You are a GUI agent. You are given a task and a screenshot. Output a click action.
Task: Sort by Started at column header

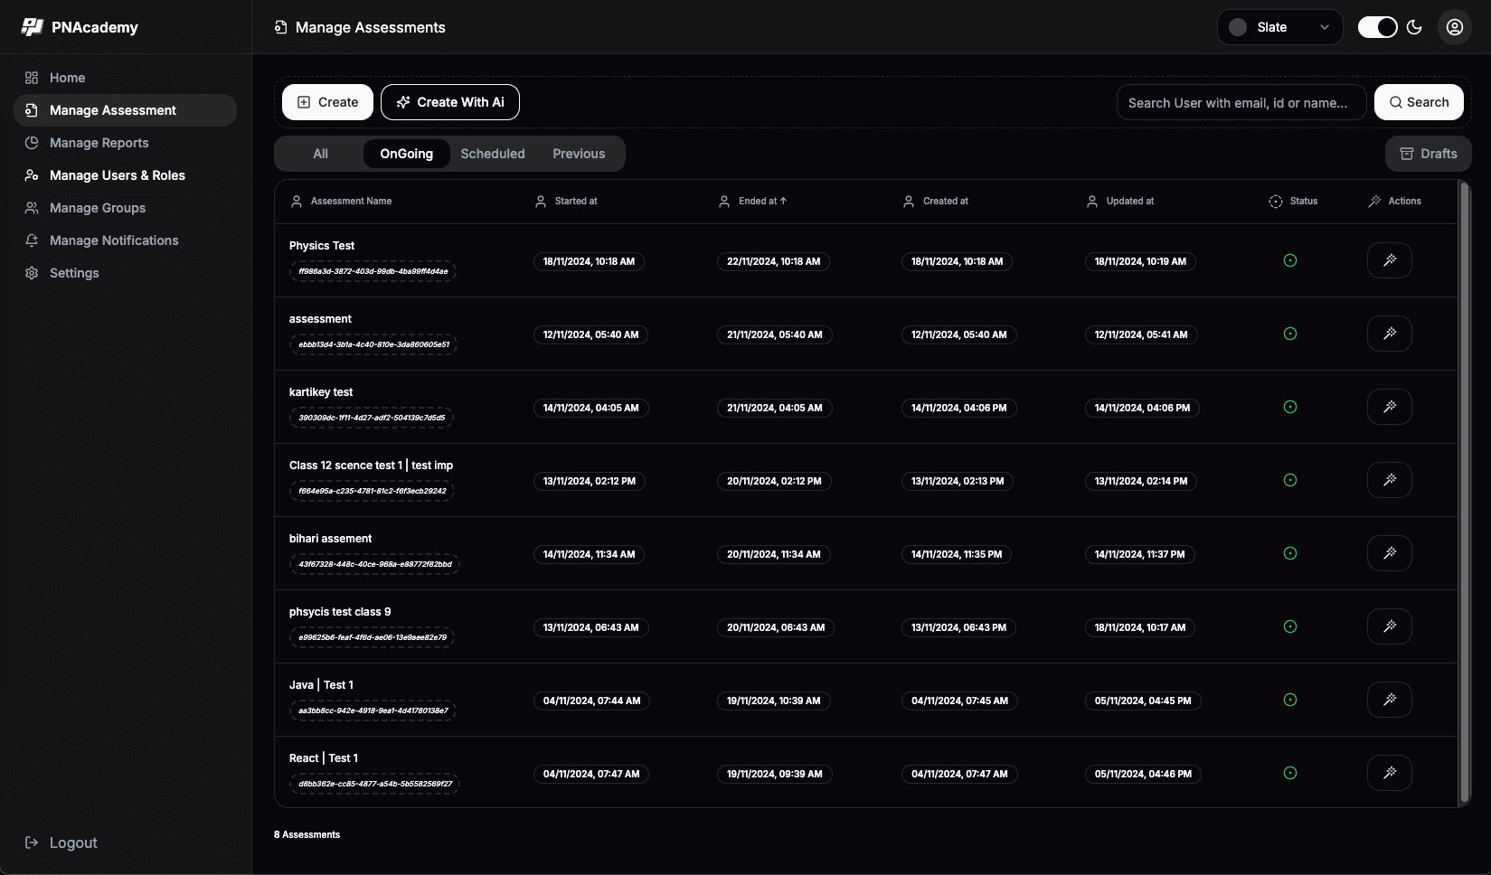click(x=575, y=202)
